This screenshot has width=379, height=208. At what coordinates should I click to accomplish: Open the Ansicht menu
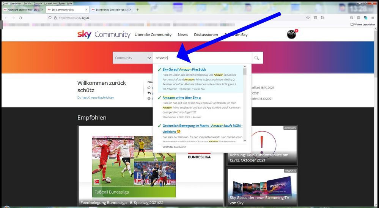click(x=28, y=3)
